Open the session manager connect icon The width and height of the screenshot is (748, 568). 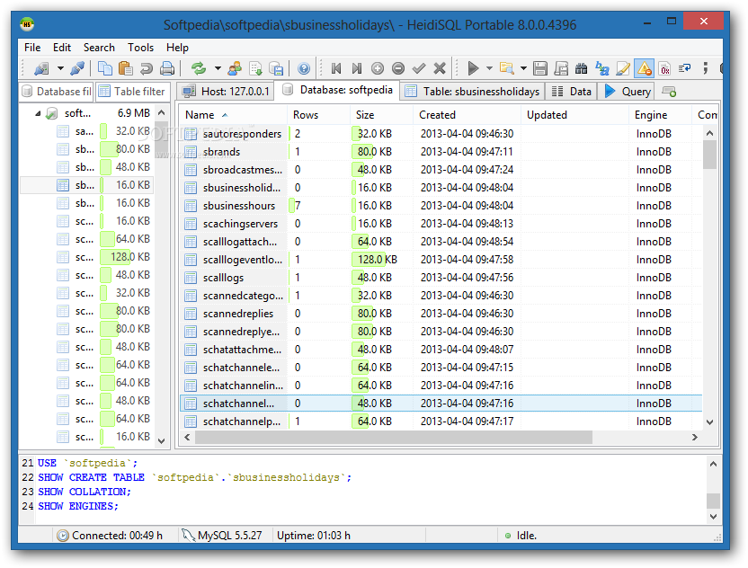point(41,68)
